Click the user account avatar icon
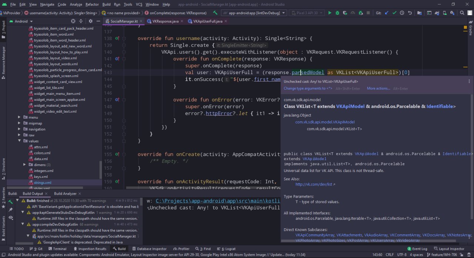 pos(470,13)
